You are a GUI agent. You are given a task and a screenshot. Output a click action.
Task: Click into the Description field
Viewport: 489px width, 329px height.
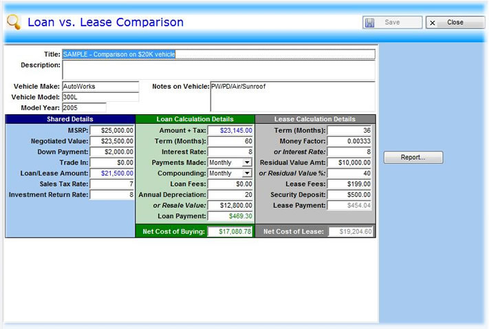pyautogui.click(x=219, y=70)
